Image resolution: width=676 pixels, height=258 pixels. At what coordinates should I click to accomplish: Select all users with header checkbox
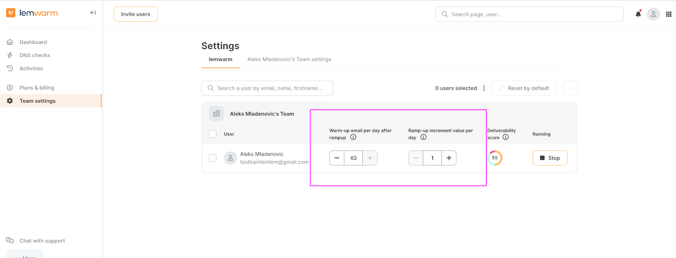[213, 134]
